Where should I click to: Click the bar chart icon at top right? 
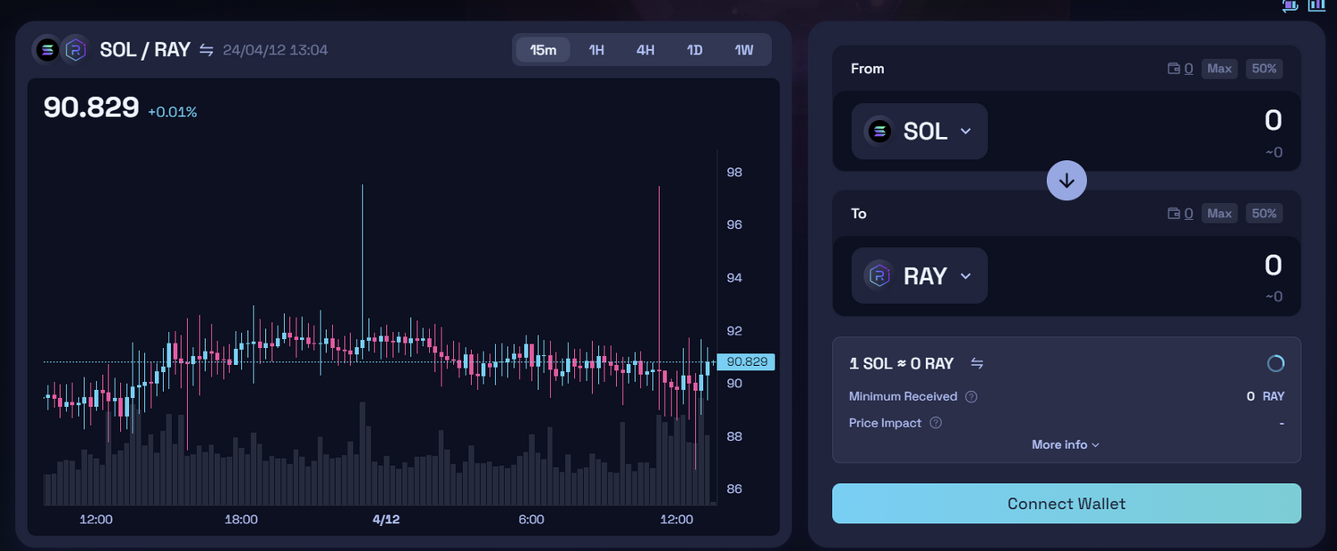(x=1316, y=5)
